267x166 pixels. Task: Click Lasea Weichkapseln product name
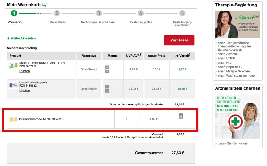[33, 83]
